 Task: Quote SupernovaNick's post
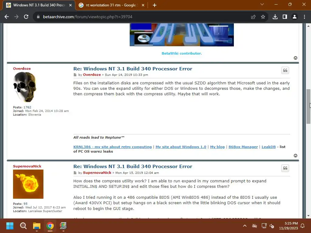(x=285, y=168)
